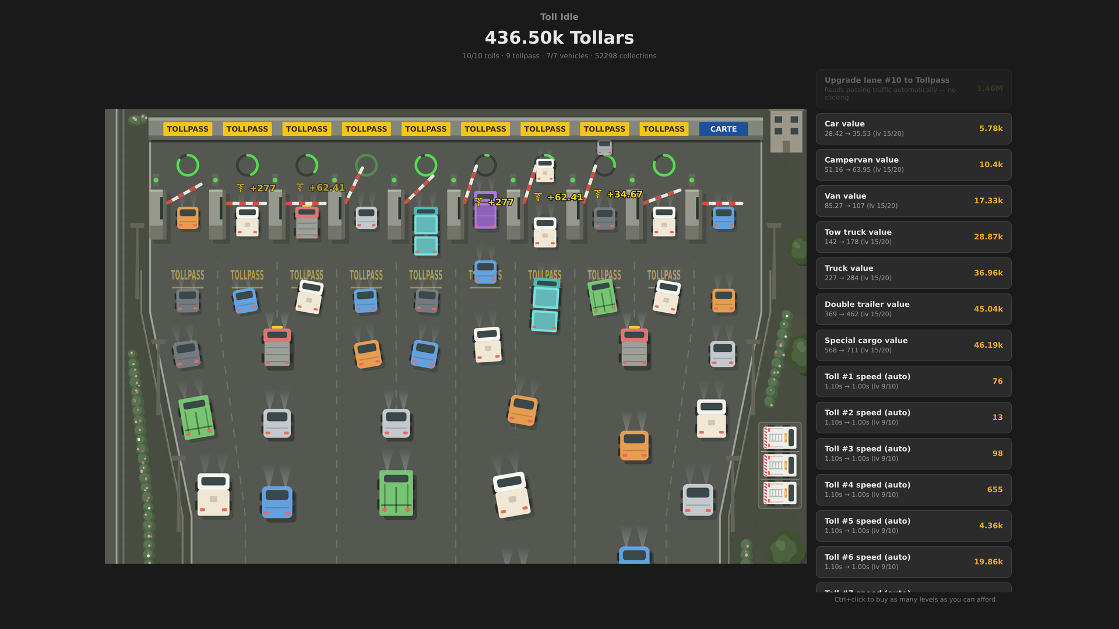Upgrade Toll #1 speed (auto)
This screenshot has width=1119, height=629.
pos(913,381)
